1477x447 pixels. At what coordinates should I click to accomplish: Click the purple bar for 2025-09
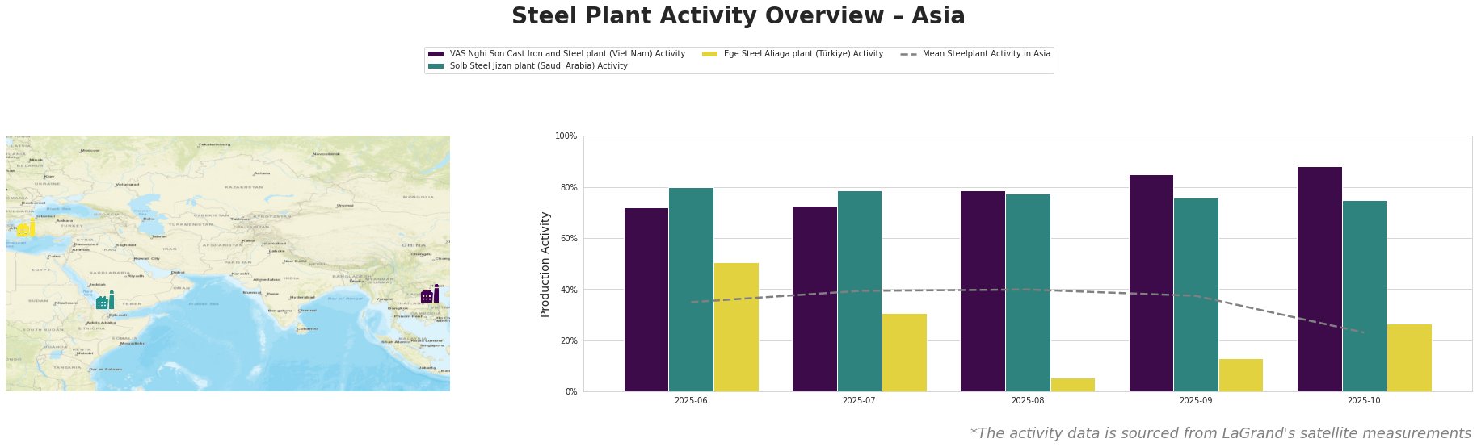pos(1151,283)
